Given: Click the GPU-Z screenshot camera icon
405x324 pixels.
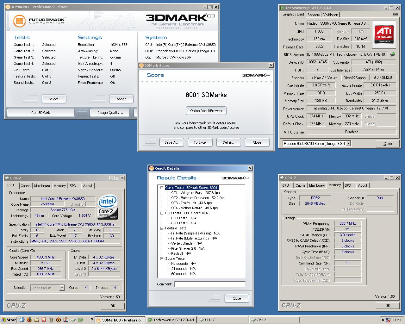Looking at the screenshot, I should [395, 14].
